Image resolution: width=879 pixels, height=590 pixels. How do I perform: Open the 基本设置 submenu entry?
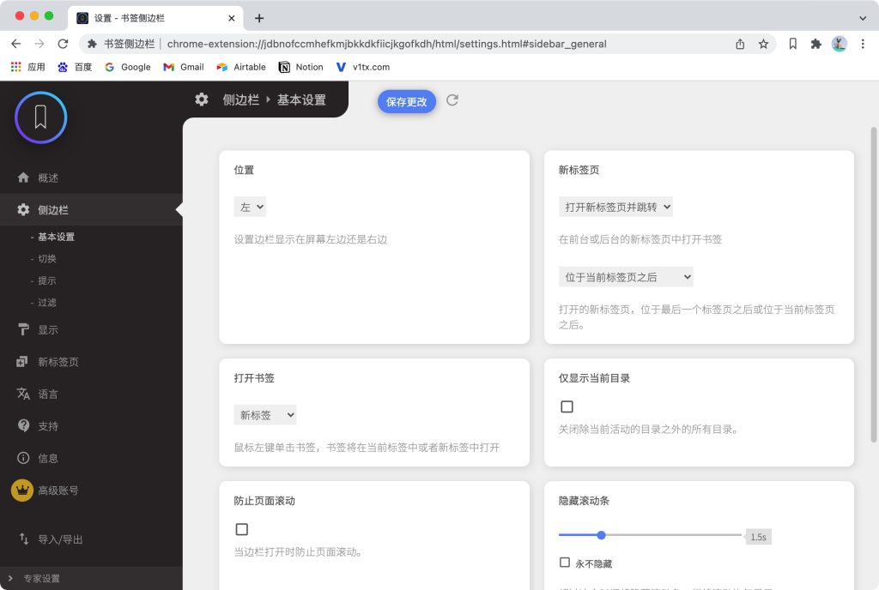[x=56, y=237]
